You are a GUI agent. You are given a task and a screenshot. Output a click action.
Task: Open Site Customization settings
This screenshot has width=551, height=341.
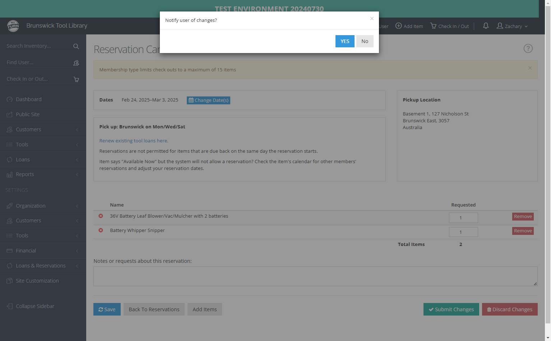[x=43, y=281]
